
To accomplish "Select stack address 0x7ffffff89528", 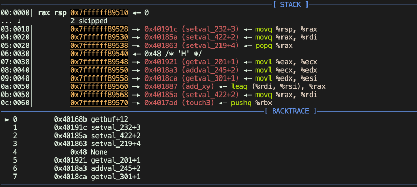I will click(99, 29).
